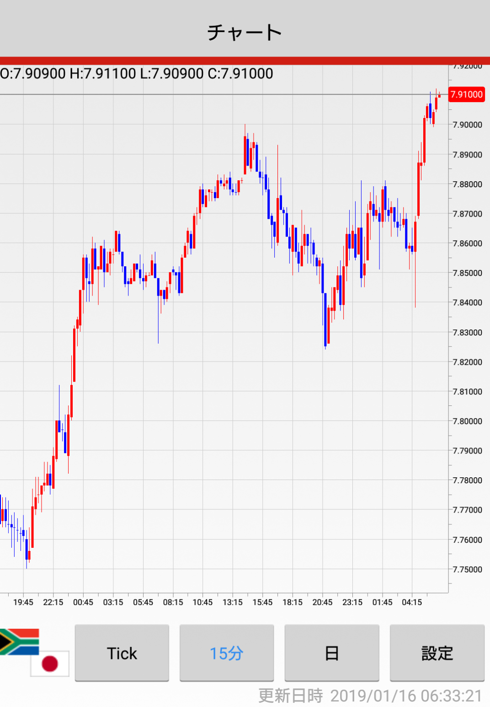This screenshot has width=490, height=707.
Task: Open the 設定 settings button
Action: [x=437, y=653]
